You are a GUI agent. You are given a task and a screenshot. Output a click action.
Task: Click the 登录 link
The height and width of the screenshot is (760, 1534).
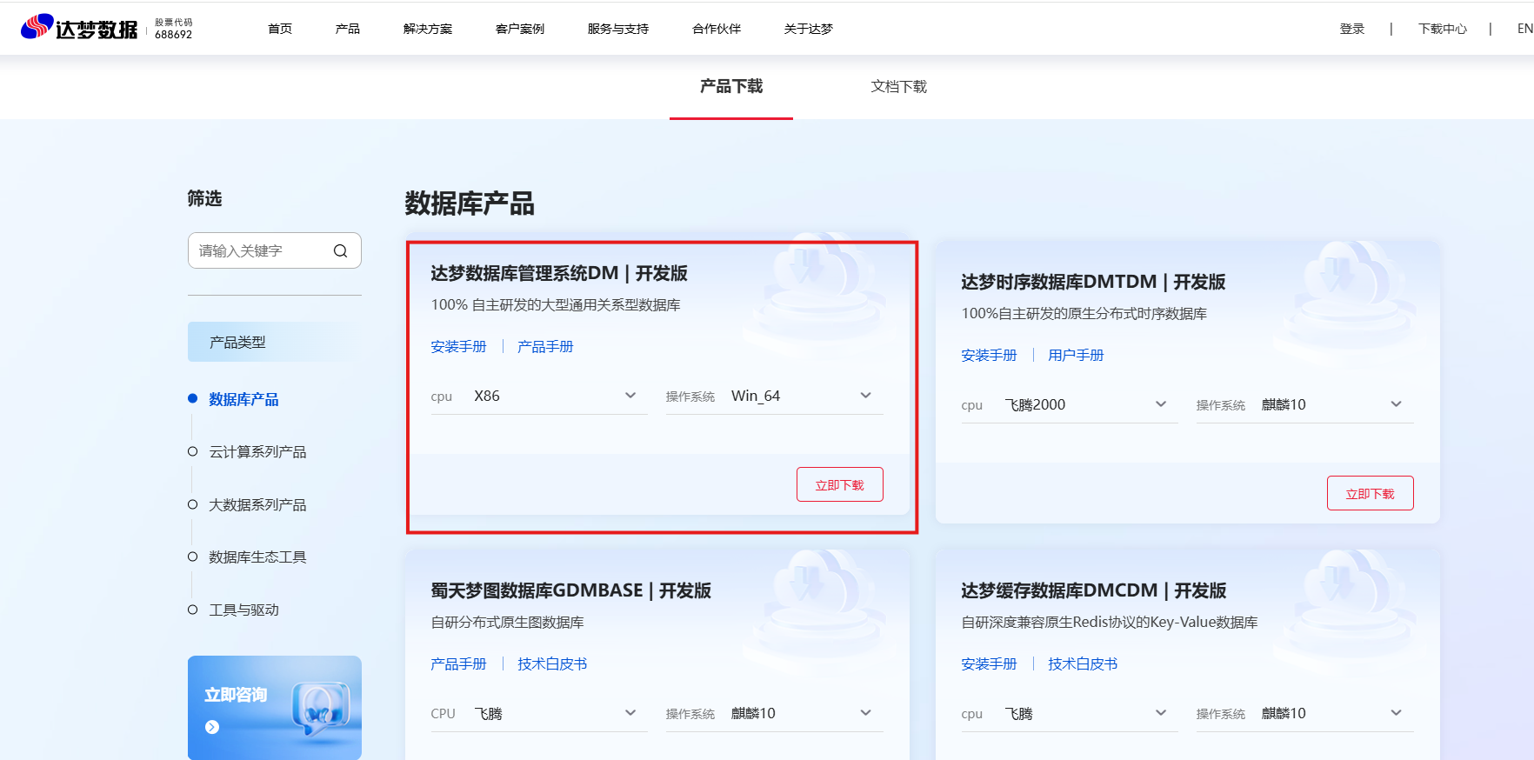pos(1352,29)
